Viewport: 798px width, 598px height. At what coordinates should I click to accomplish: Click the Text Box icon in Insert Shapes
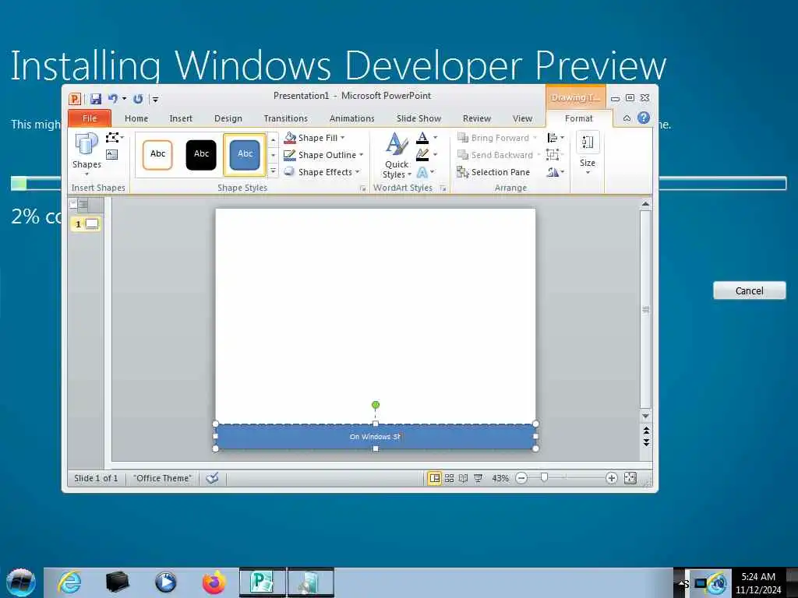(112, 154)
